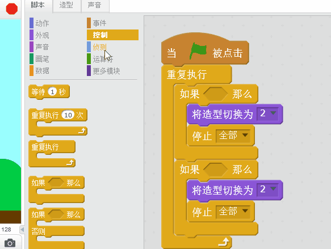Collapse the stage with the small arrow
The width and height of the screenshot is (331, 249).
tap(22, 229)
